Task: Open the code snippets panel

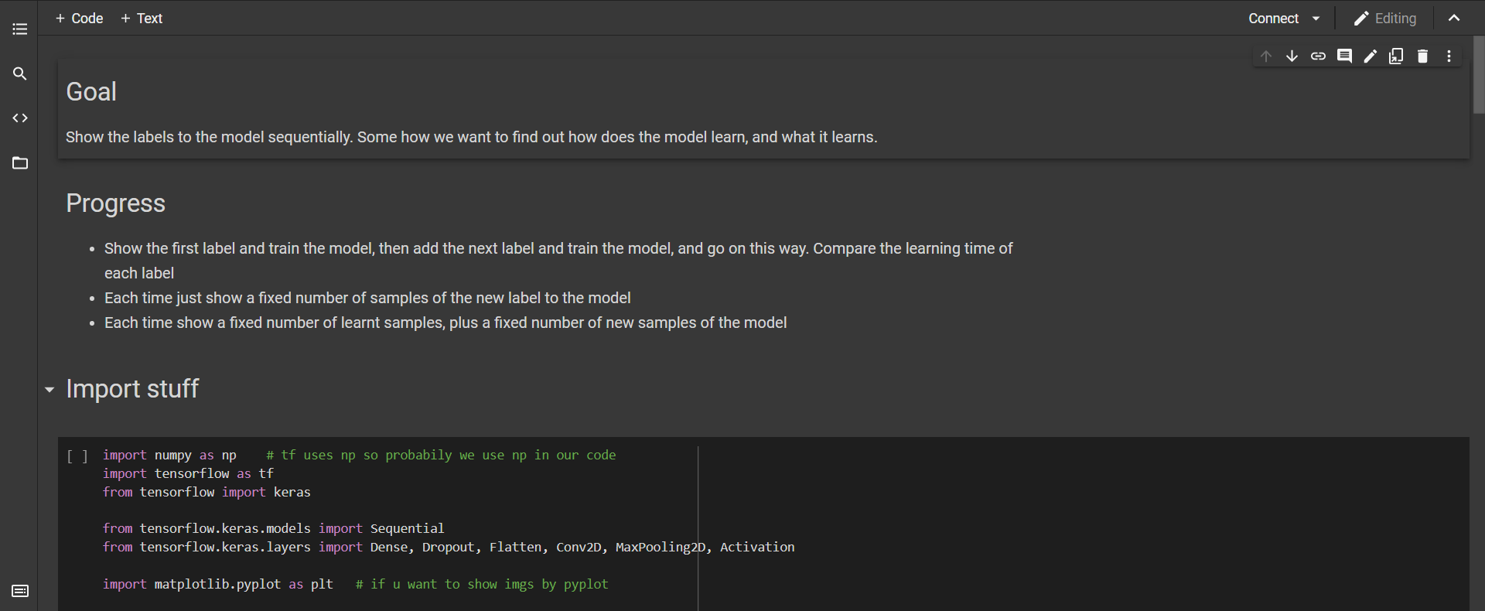Action: [x=20, y=118]
